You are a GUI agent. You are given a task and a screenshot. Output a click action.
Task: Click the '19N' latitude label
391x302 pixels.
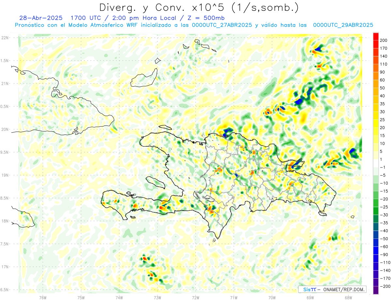click(5, 175)
